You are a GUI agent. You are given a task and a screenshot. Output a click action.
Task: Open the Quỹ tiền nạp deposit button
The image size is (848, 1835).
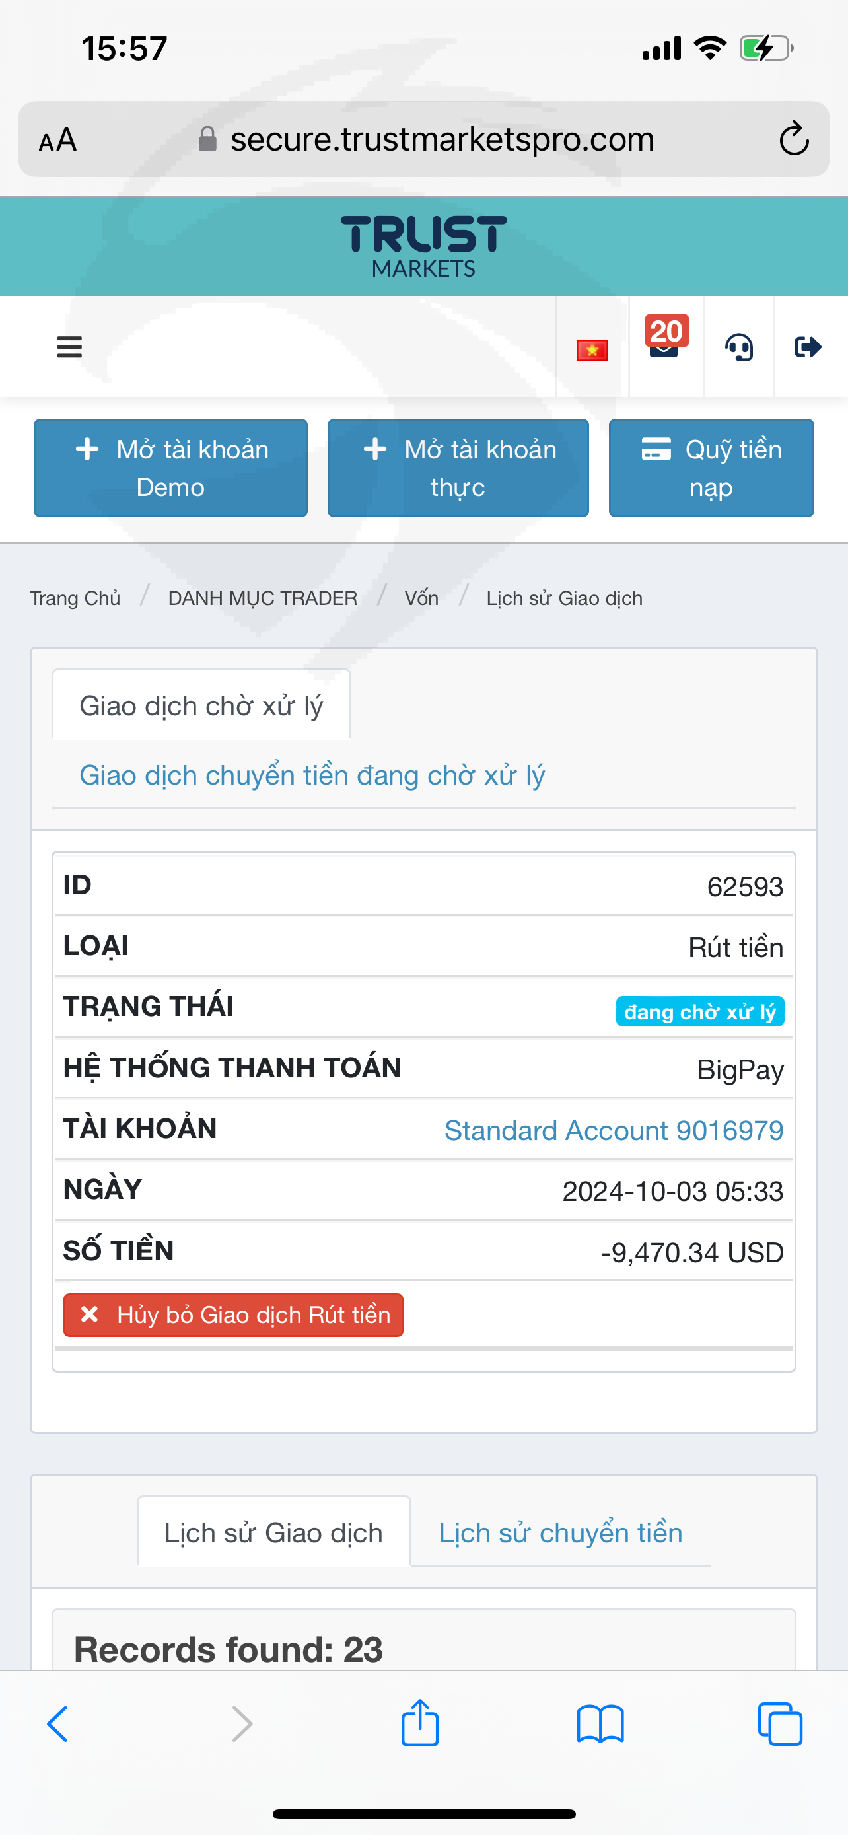coord(711,468)
